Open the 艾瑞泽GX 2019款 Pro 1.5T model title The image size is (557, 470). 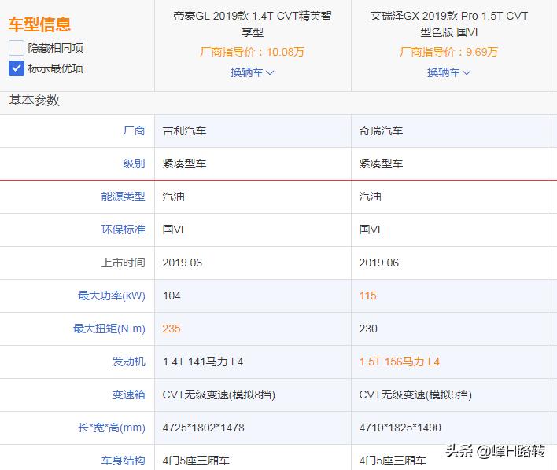(x=449, y=24)
